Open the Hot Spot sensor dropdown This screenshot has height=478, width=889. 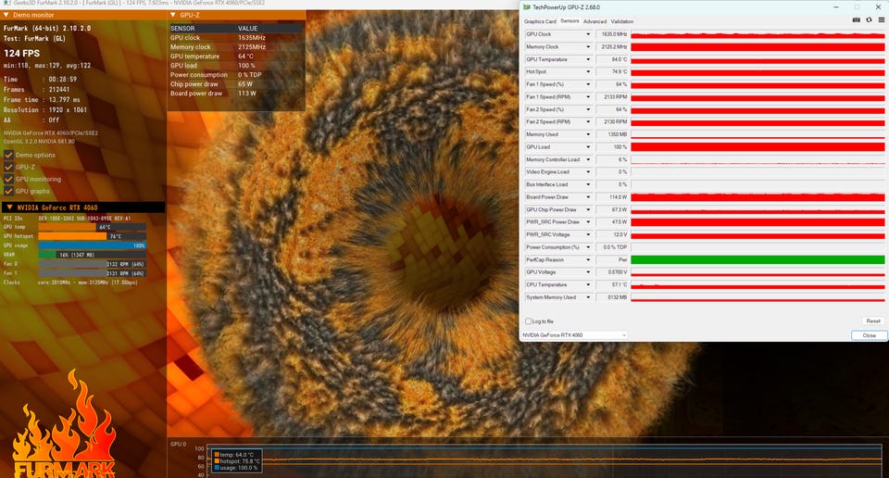click(x=587, y=71)
